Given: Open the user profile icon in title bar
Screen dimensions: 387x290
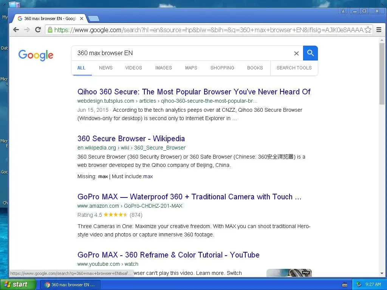Looking at the screenshot, I should [343, 11].
